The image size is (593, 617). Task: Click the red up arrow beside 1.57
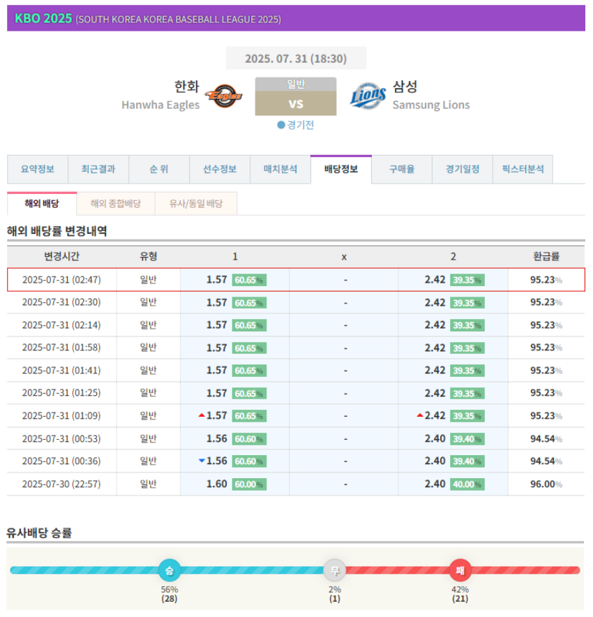(x=202, y=415)
